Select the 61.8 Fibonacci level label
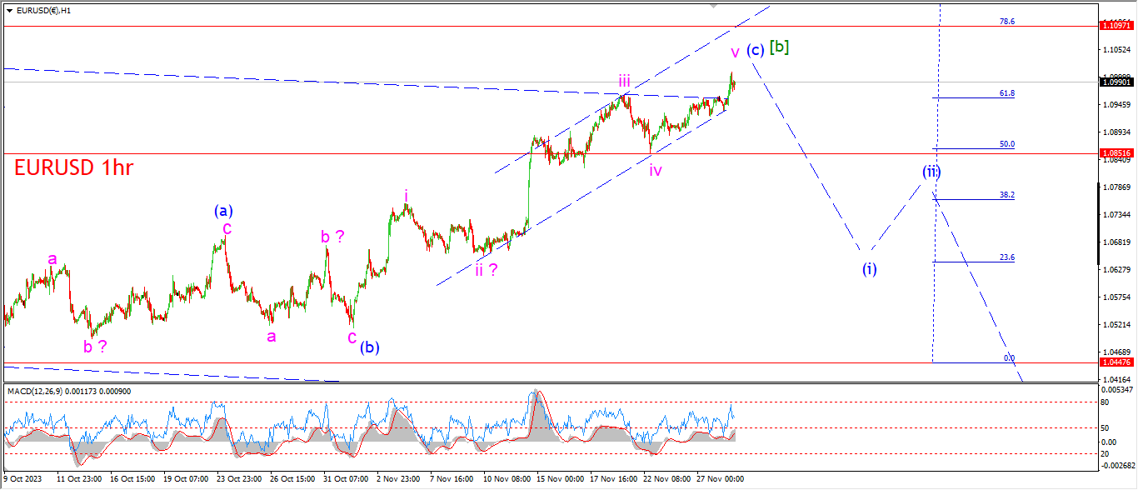 pos(1007,93)
